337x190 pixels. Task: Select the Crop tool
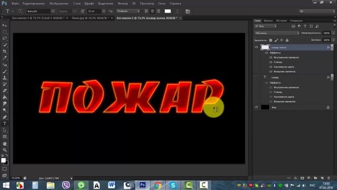pos(5,51)
